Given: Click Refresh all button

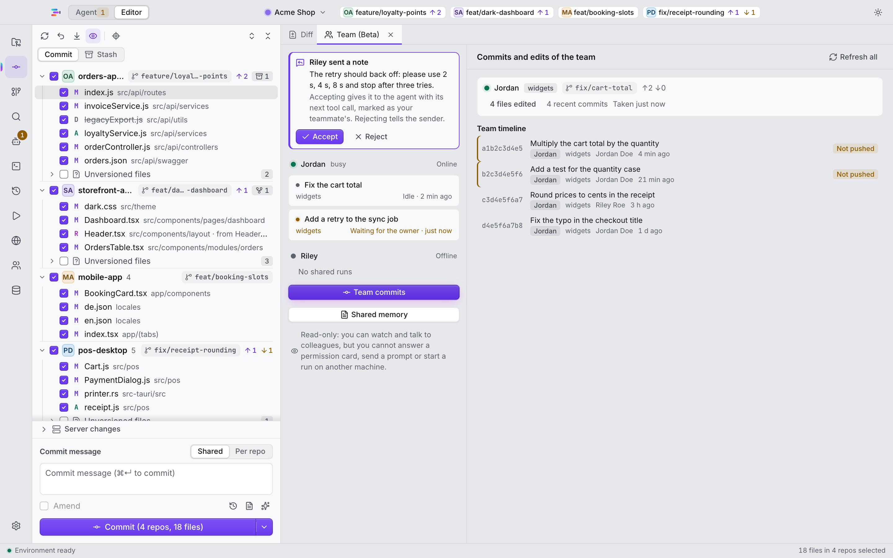Looking at the screenshot, I should click(x=853, y=57).
